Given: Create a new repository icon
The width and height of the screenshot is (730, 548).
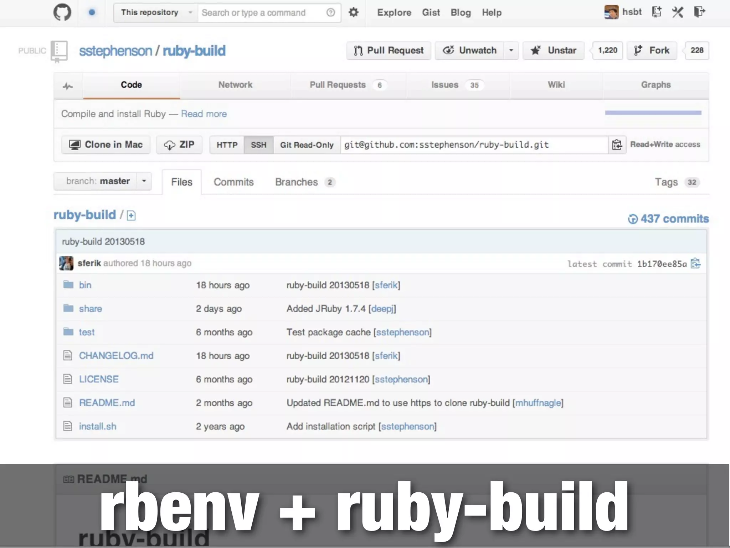Looking at the screenshot, I should pyautogui.click(x=656, y=12).
